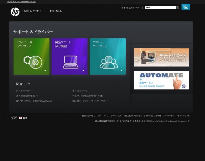Expand the サポート コミュニティ tile arrow

click(121, 71)
